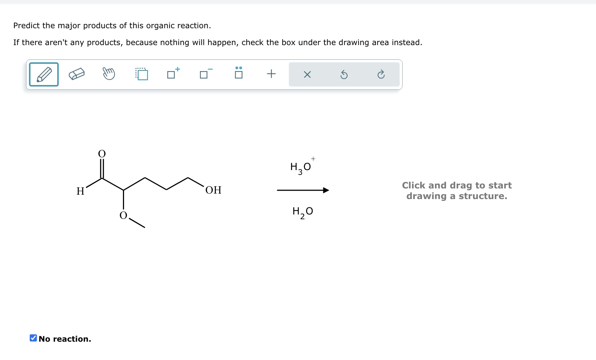Image resolution: width=596 pixels, height=360 pixels.
Task: Undo the last drawing action
Action: [344, 74]
